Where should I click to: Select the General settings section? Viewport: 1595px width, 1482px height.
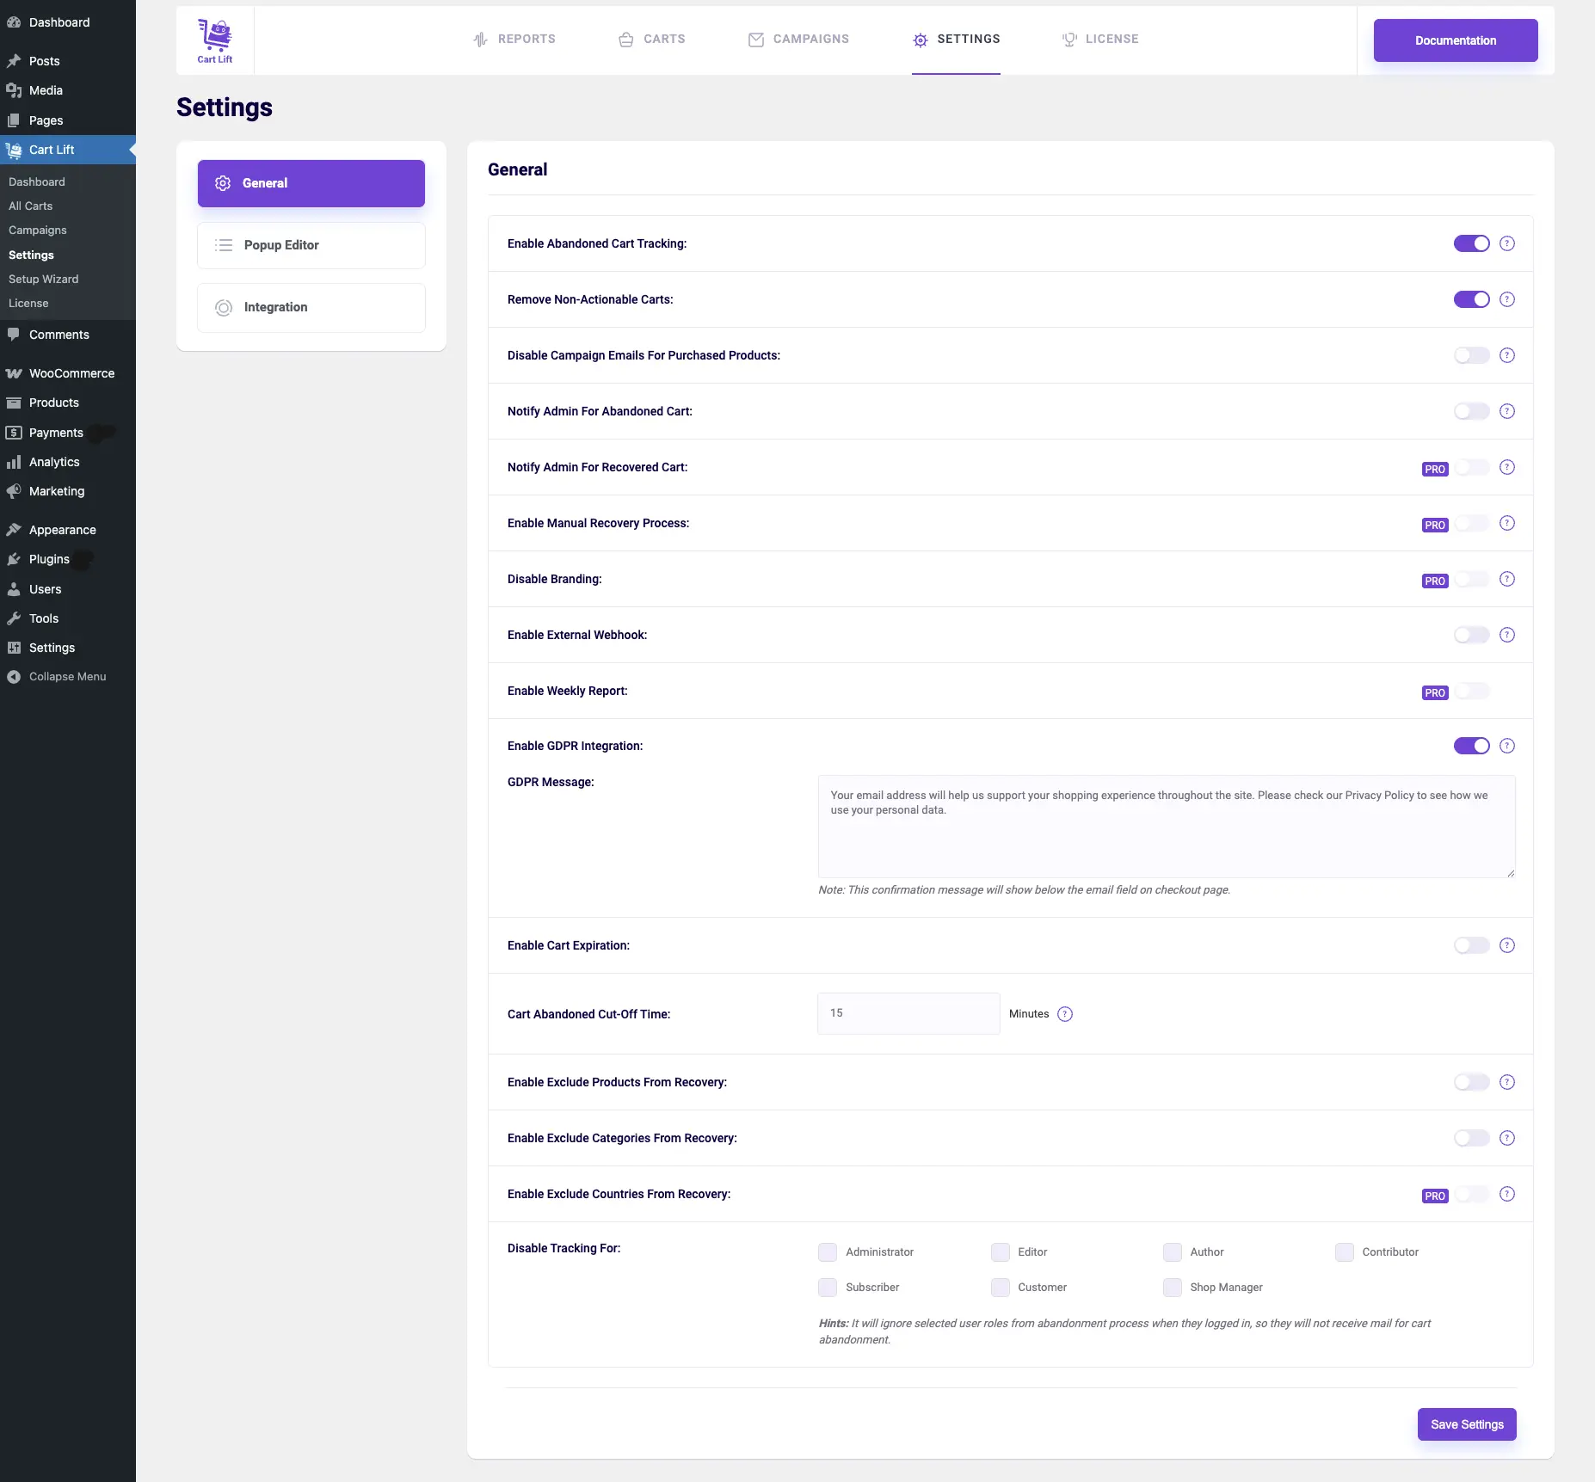tap(311, 183)
